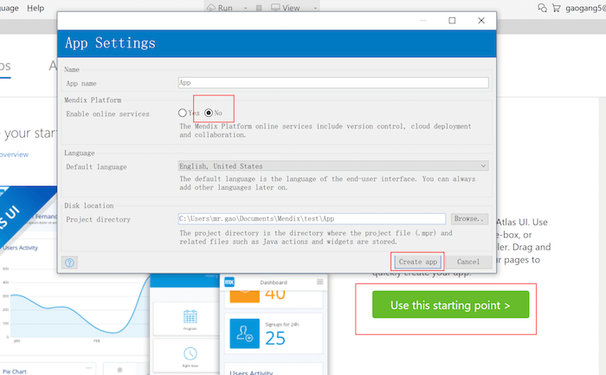The image size is (606, 375).
Task: Click the stop icon in toolbar
Action: pos(259,8)
